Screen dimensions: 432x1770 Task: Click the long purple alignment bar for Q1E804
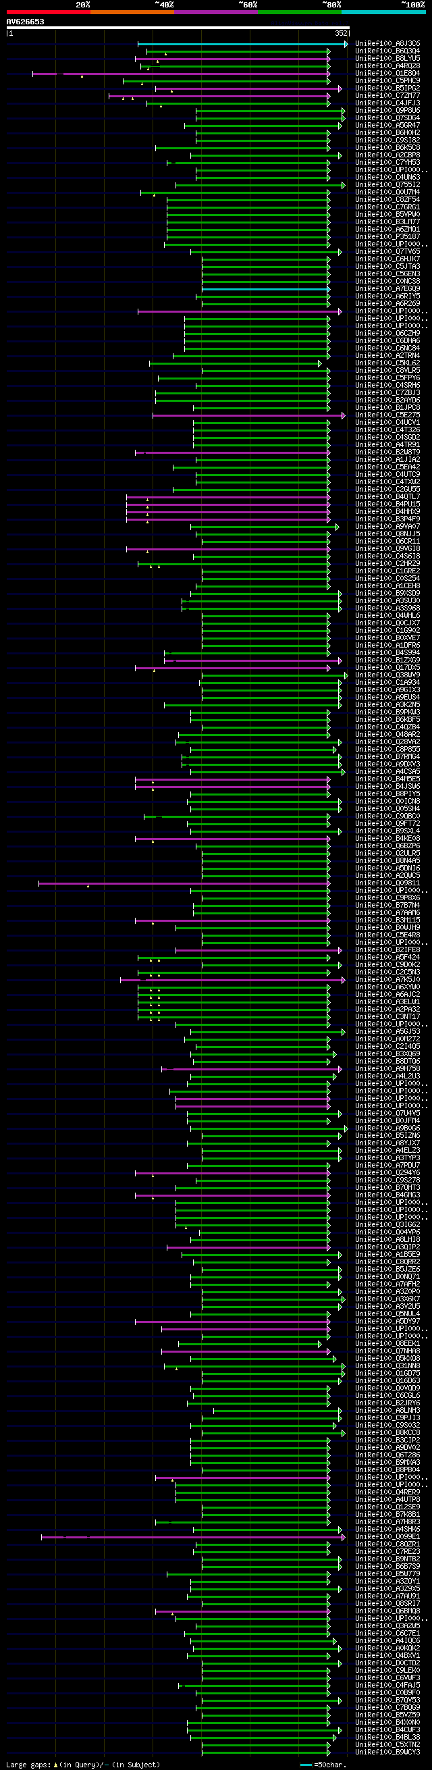(x=182, y=74)
